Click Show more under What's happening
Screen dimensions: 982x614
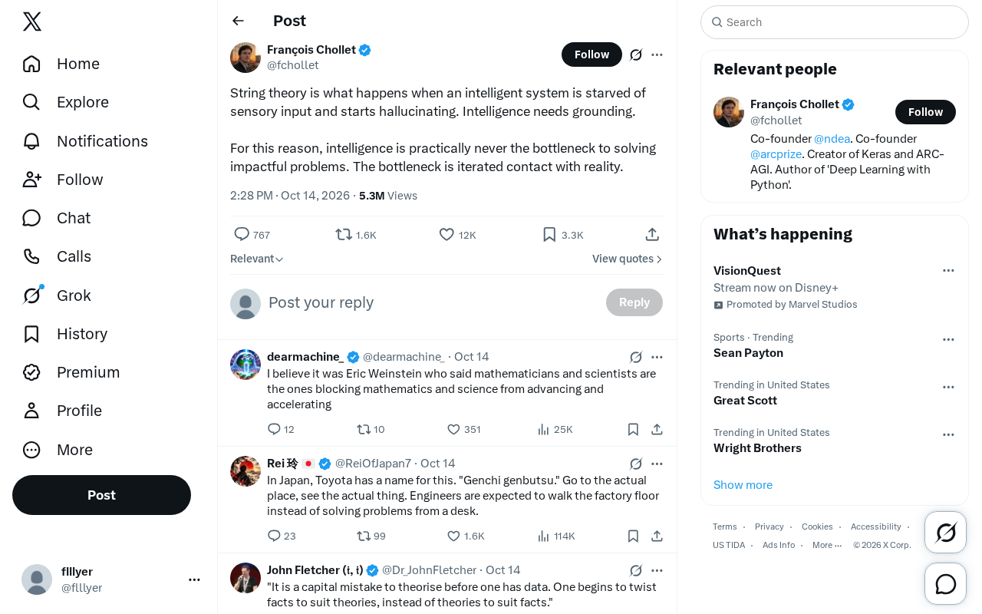click(743, 485)
